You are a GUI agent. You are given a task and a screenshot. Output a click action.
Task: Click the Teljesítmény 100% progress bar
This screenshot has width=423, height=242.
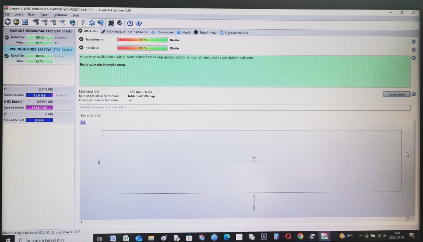142,40
